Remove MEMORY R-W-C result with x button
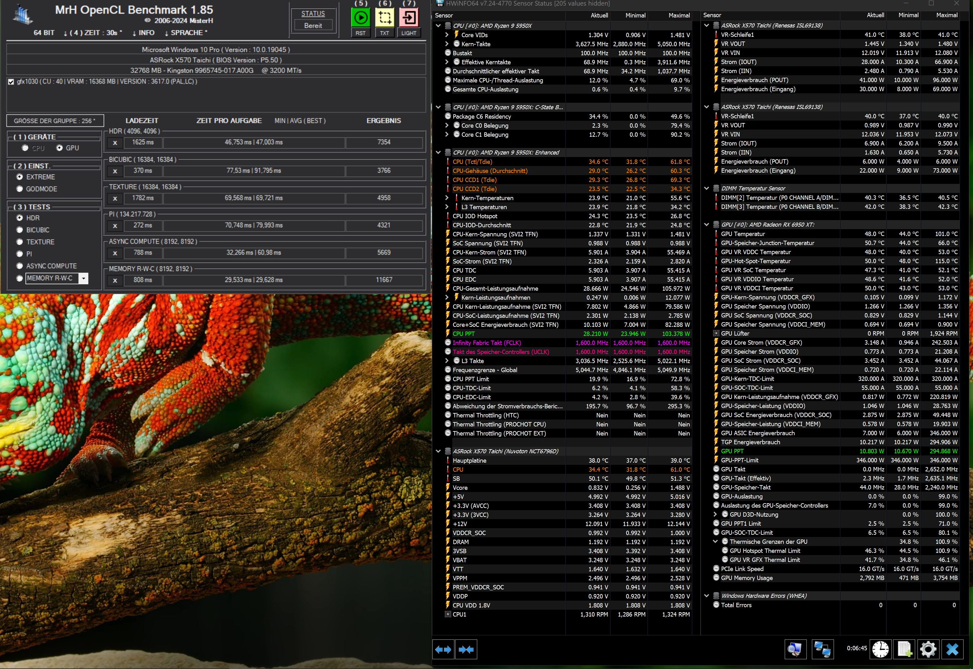973x669 pixels. 115,280
